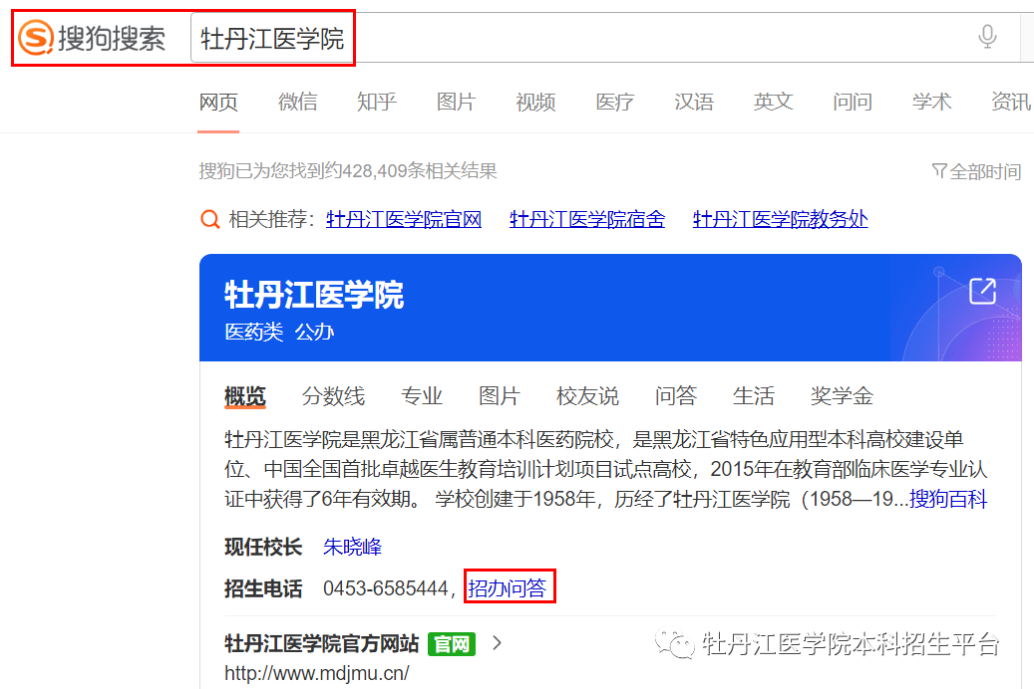Image resolution: width=1034 pixels, height=689 pixels.
Task: Select the 分数线 tab in the school card
Action: [333, 396]
